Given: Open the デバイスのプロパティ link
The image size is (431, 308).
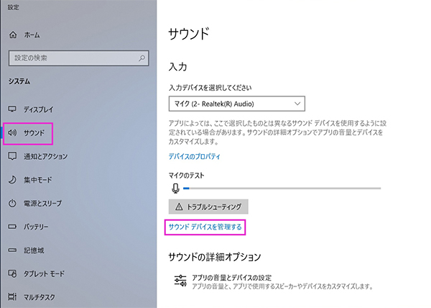Looking at the screenshot, I should [x=194, y=156].
